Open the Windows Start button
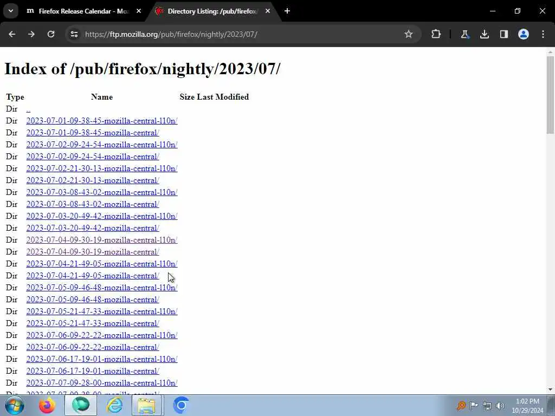The image size is (555, 416). (15, 405)
